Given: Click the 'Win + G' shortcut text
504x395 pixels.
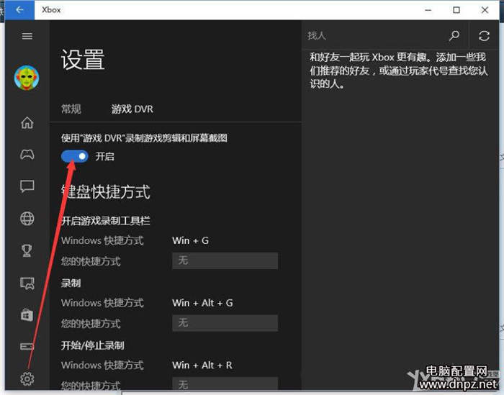Looking at the screenshot, I should (x=191, y=240).
